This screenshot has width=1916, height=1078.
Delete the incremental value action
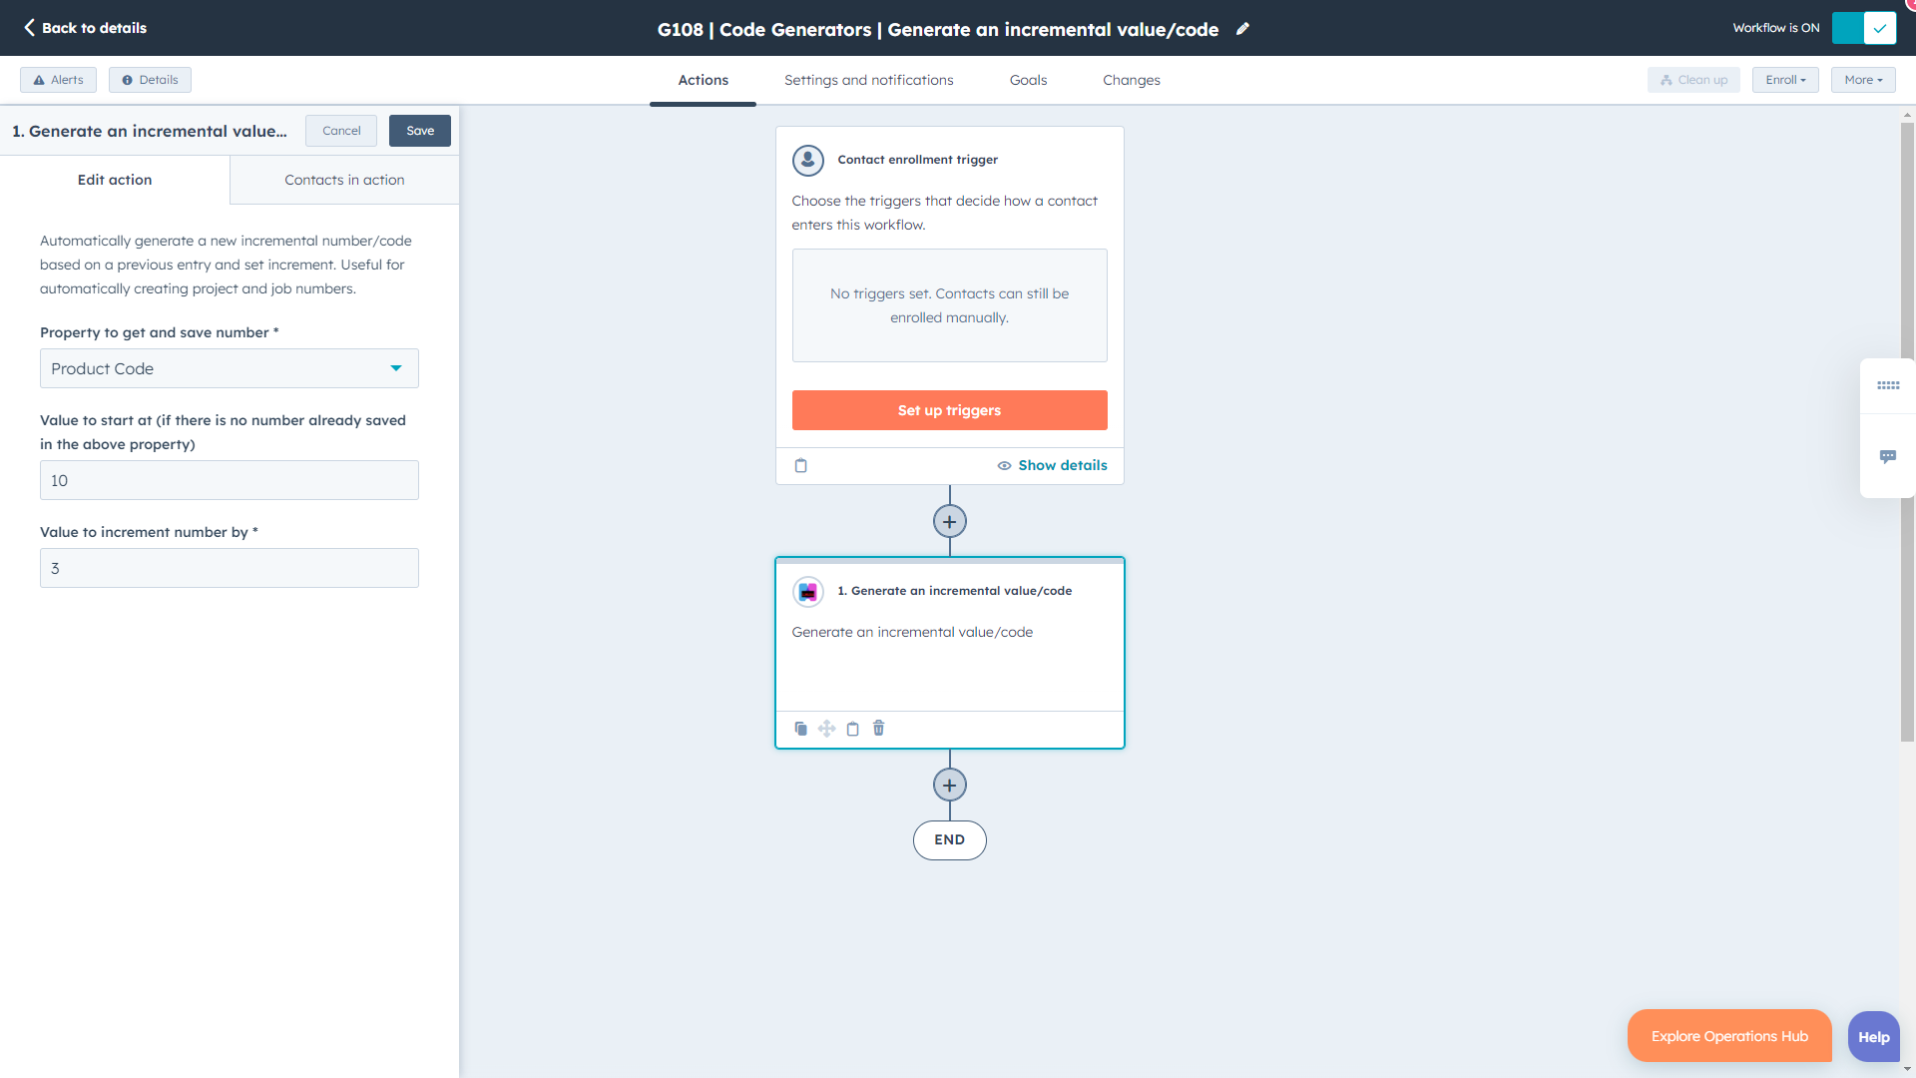878,729
